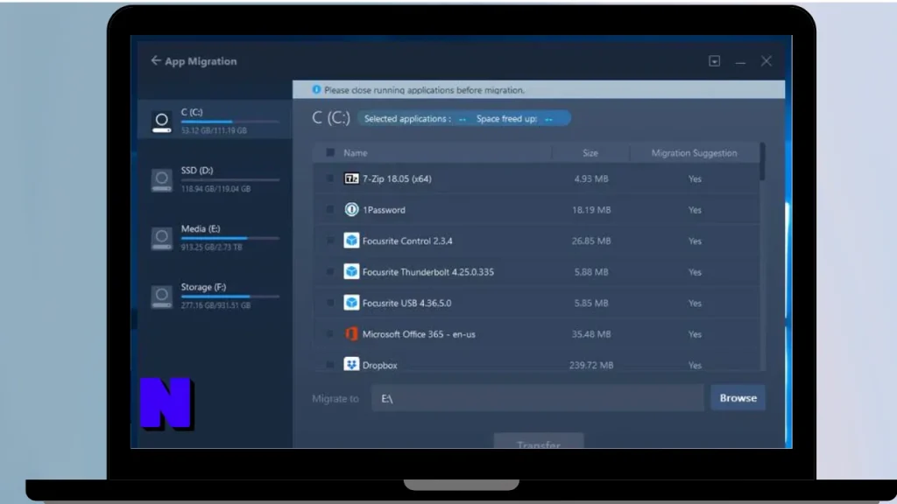Click the 277.16 GB/931.51 GB text
Image resolution: width=897 pixels, height=504 pixels.
[x=215, y=305]
